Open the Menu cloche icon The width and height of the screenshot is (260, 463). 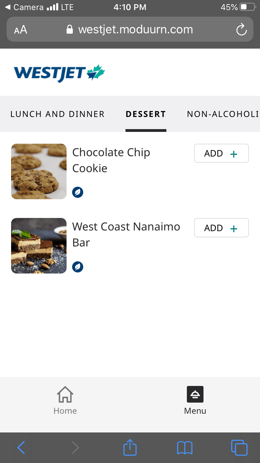[195, 394]
